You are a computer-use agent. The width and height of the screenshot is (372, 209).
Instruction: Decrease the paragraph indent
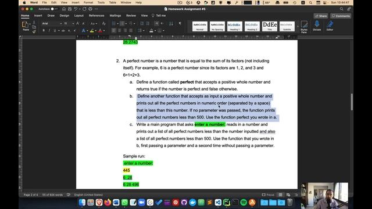(x=142, y=23)
